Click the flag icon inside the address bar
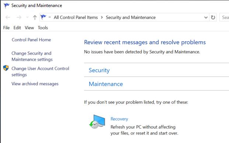Screen dimensions: 229x143 [x=43, y=17]
